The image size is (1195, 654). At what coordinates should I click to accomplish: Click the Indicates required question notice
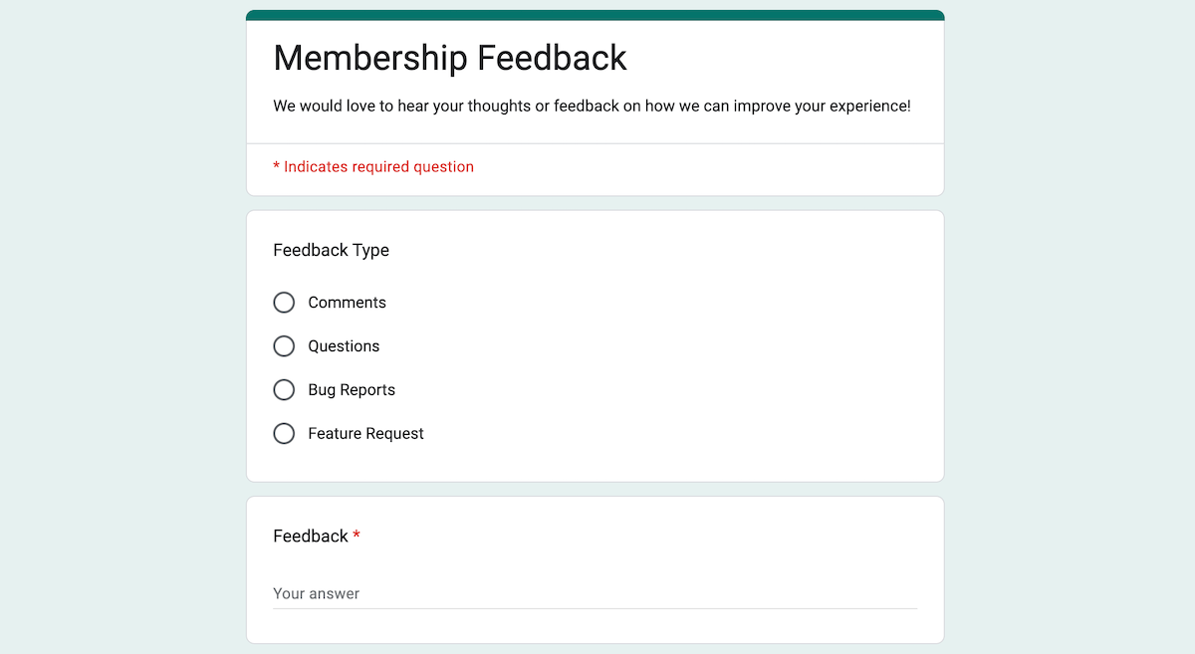coord(373,167)
